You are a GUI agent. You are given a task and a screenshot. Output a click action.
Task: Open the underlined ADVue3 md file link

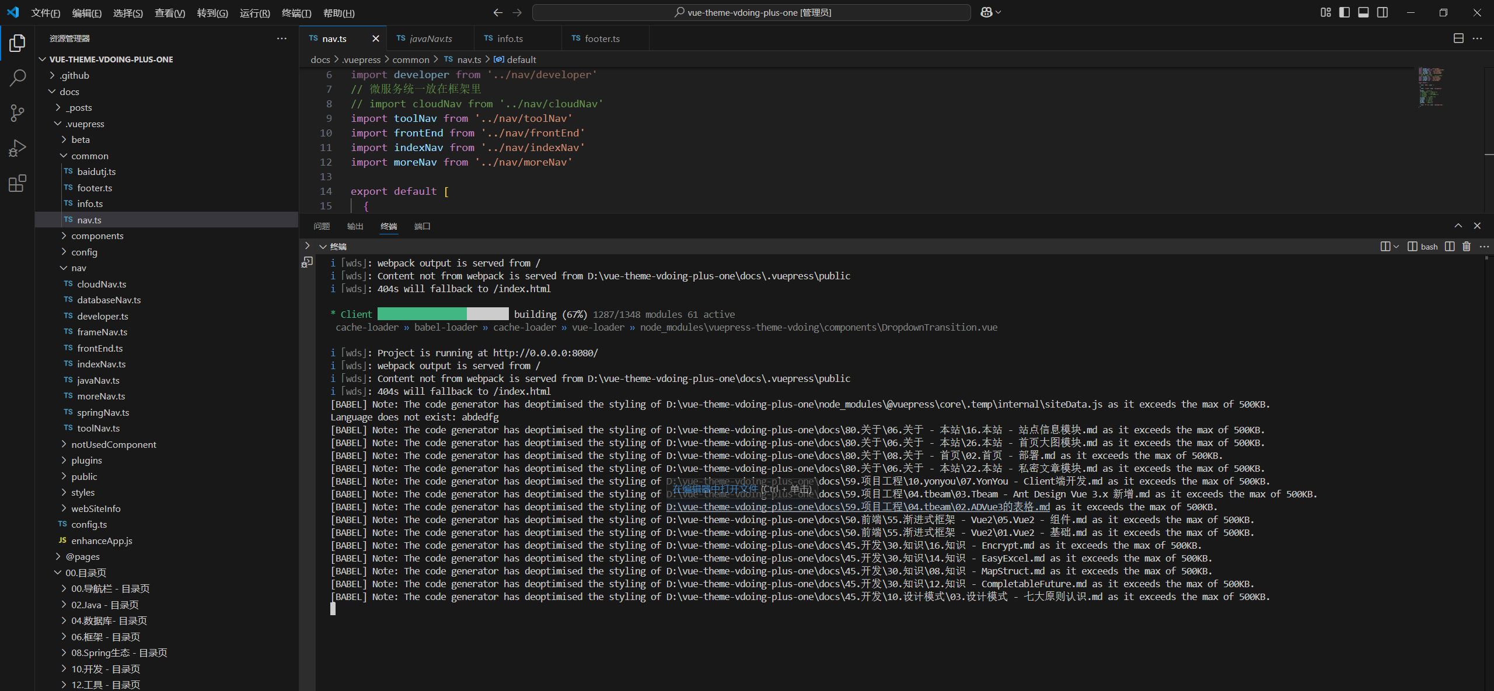click(858, 507)
